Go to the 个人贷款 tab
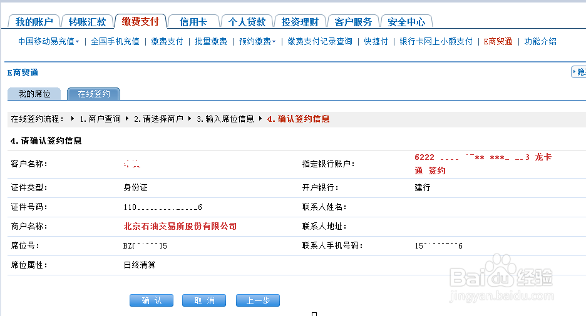The height and width of the screenshot is (316, 586). (x=247, y=22)
